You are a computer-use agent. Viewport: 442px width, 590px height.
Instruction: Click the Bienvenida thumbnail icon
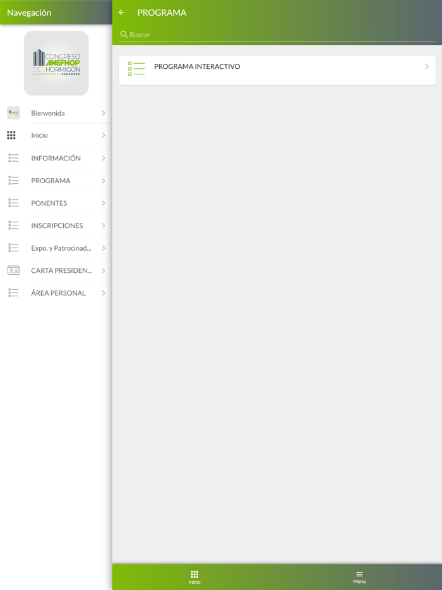point(13,113)
